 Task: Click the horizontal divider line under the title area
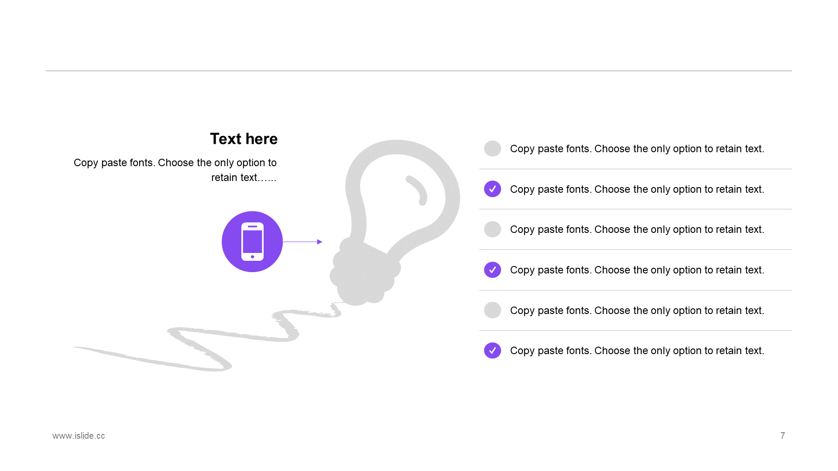[x=419, y=71]
